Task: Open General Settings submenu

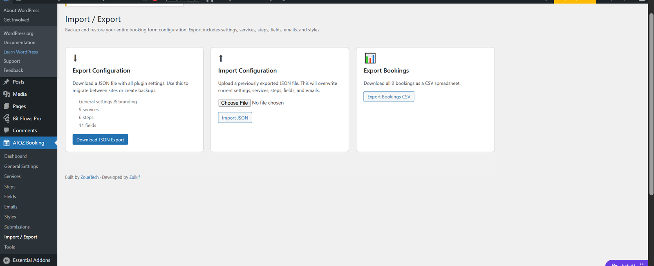Action: pos(21,166)
